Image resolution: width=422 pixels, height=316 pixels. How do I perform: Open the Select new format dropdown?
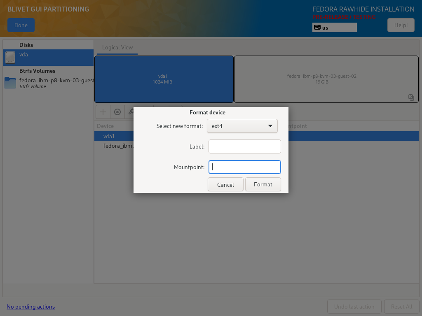click(242, 126)
